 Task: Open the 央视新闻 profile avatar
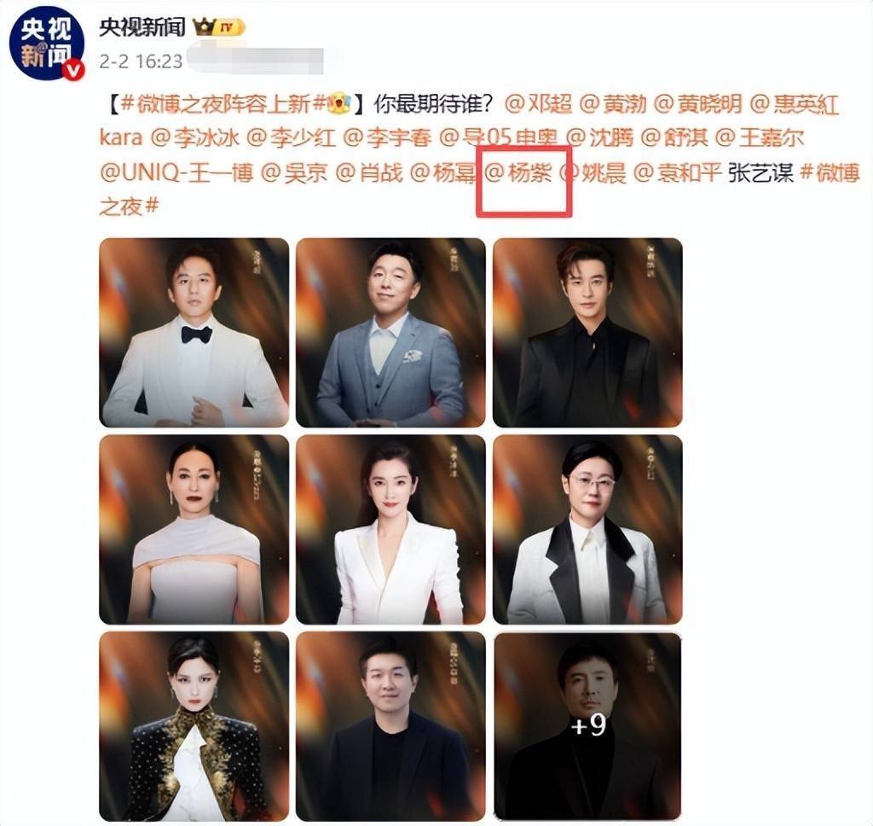tap(46, 43)
